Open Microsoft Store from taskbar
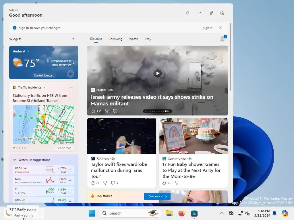294x220 pixels. [194, 213]
